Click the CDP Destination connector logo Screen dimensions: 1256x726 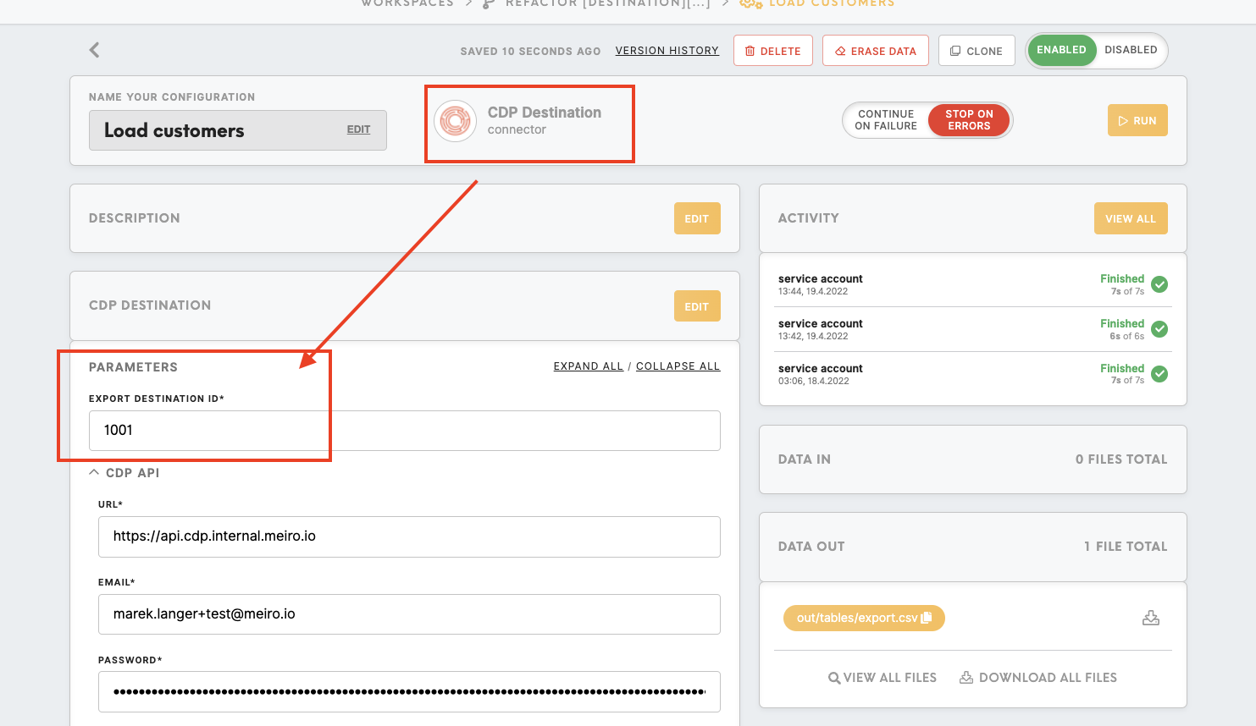(x=455, y=121)
